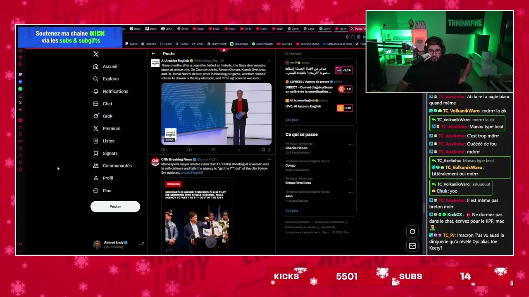Open account menu dots beside Ahmed Lndy

[x=141, y=244]
